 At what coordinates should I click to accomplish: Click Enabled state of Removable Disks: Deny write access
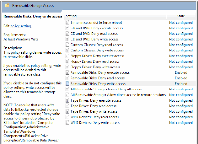click(181, 84)
